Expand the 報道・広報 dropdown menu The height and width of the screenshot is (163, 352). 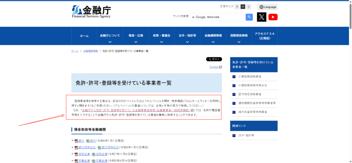click(x=136, y=38)
